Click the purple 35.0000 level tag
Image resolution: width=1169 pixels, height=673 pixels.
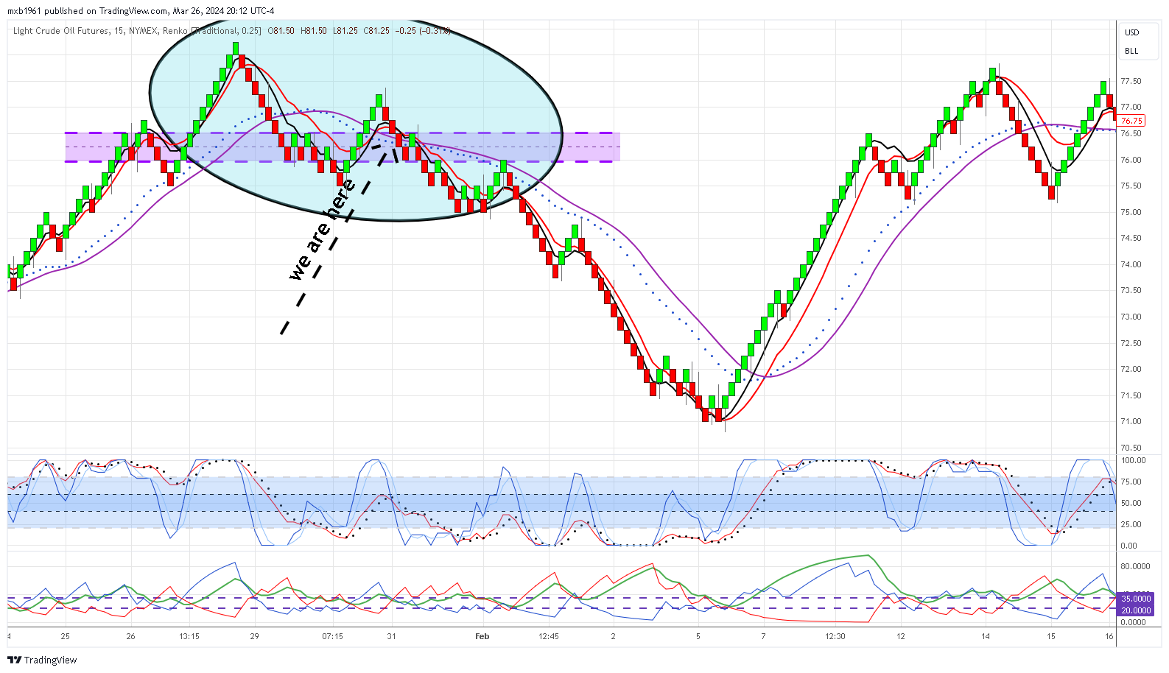(1135, 599)
